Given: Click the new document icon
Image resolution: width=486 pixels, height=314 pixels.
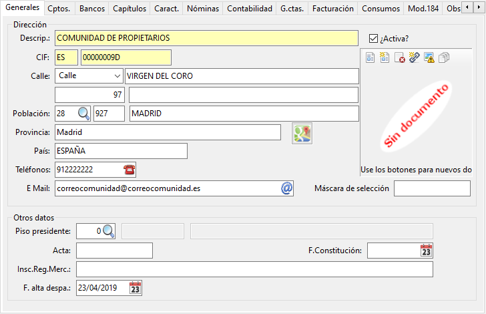Looking at the screenshot, I should pos(385,58).
